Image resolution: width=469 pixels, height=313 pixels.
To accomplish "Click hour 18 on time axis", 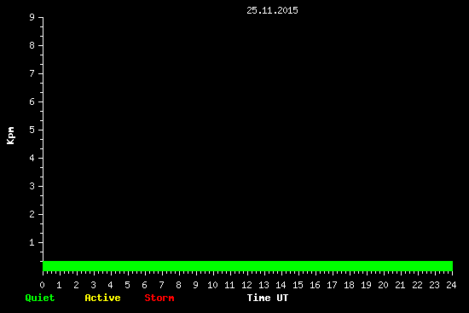I will pyautogui.click(x=349, y=285).
